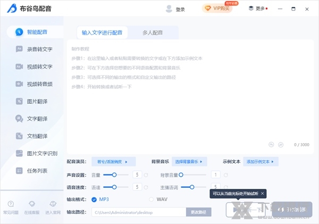319x224 pixels.
Task: Select the 录音转文字 sidebar icon
Action: pyautogui.click(x=19, y=49)
